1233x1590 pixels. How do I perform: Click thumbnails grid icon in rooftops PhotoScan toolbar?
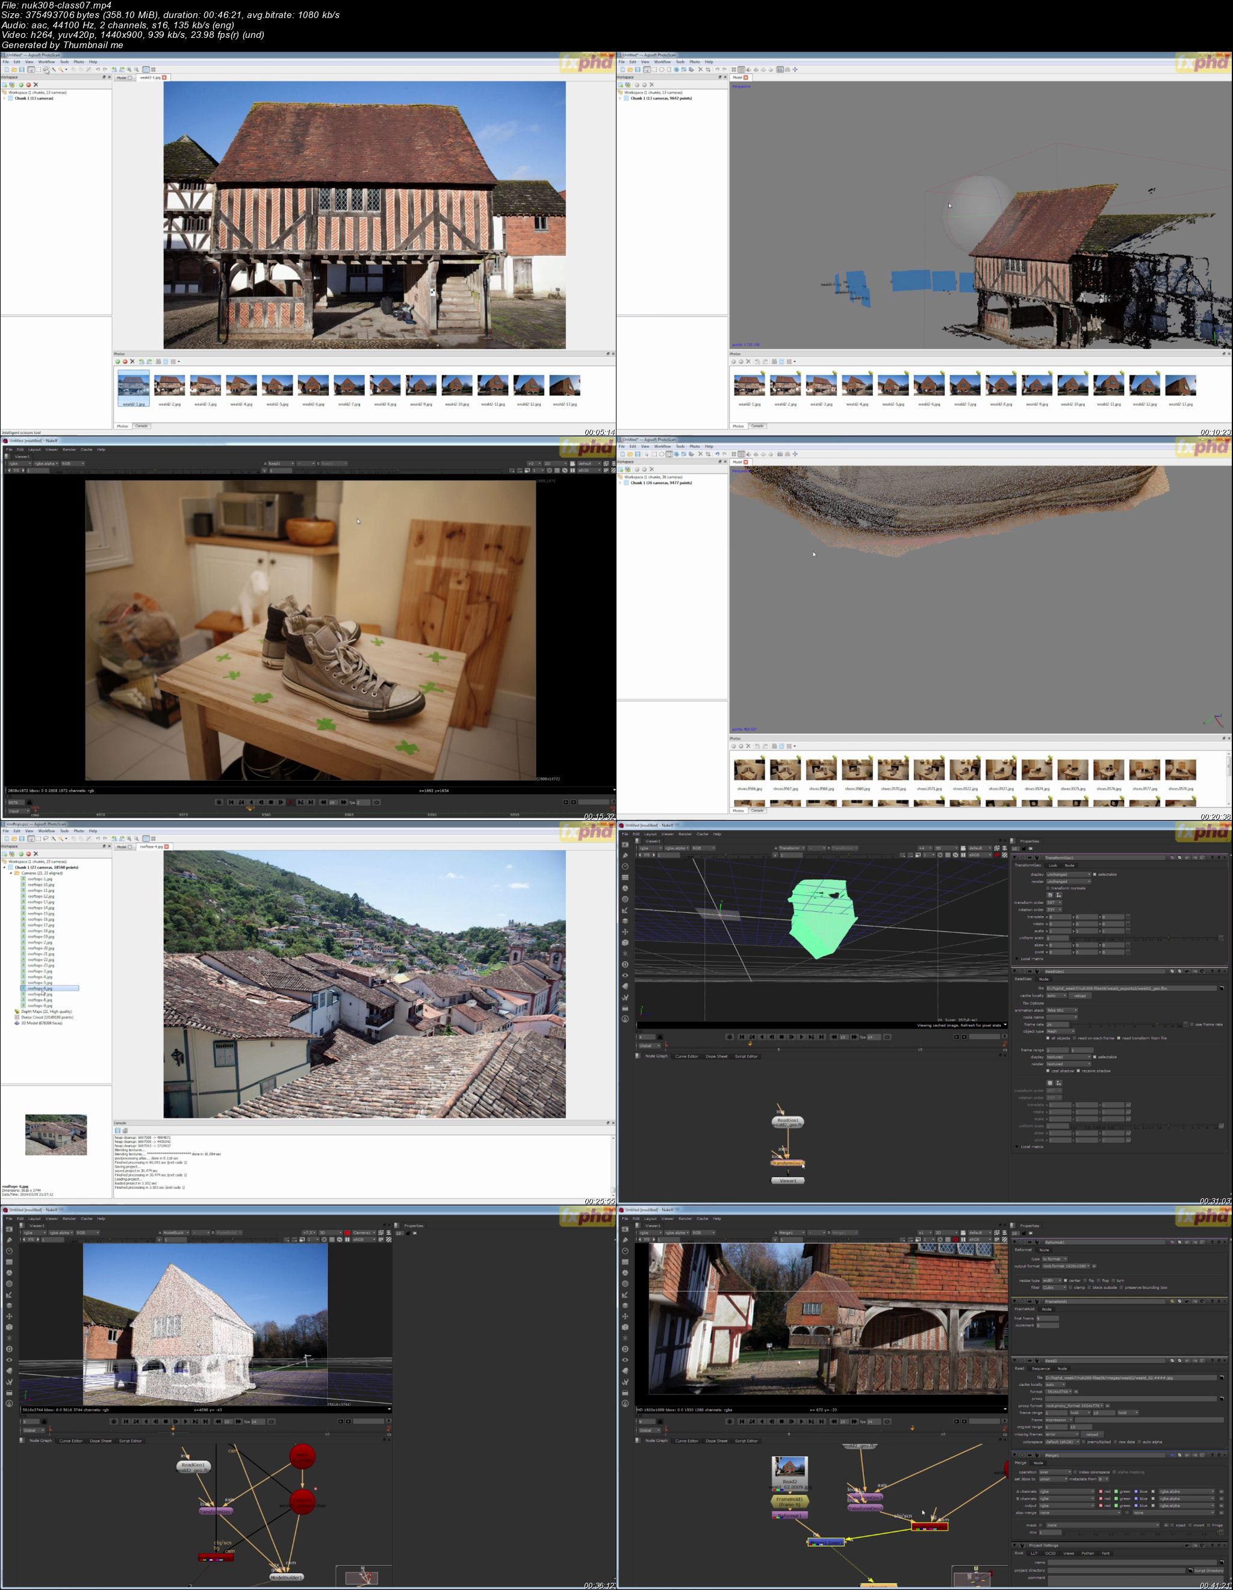pyautogui.click(x=154, y=840)
